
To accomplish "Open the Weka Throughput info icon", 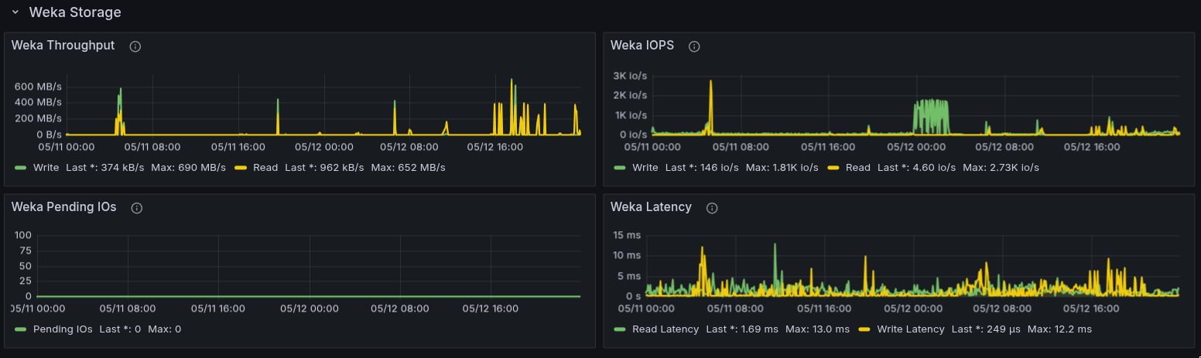I will coord(135,46).
